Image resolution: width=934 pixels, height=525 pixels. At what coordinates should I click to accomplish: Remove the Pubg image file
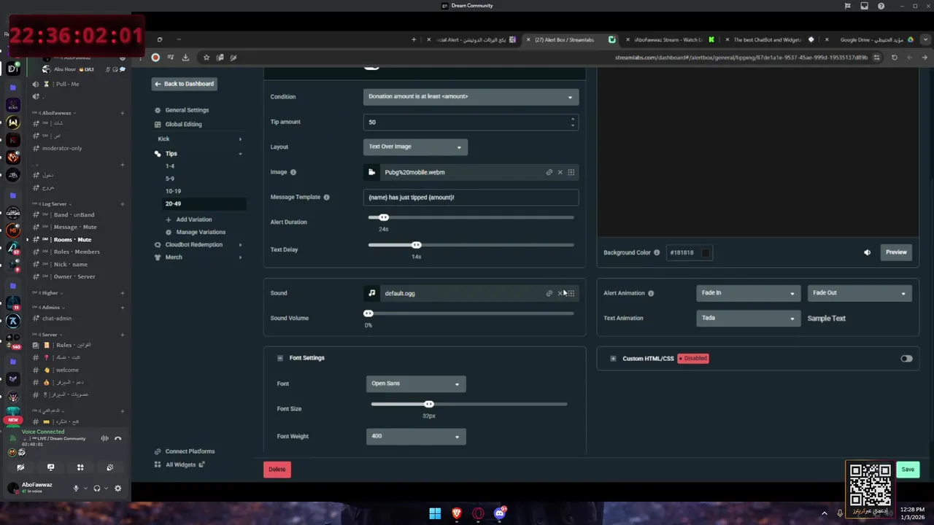tap(560, 172)
